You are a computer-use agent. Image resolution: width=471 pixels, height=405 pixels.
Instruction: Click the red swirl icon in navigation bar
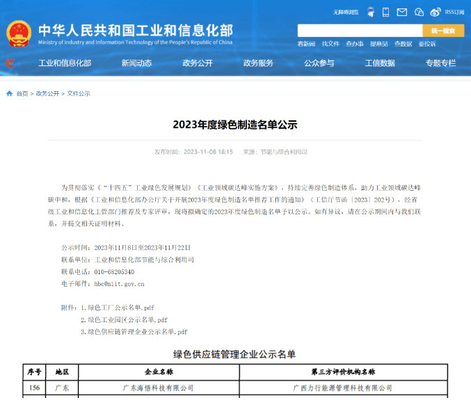click(10, 63)
